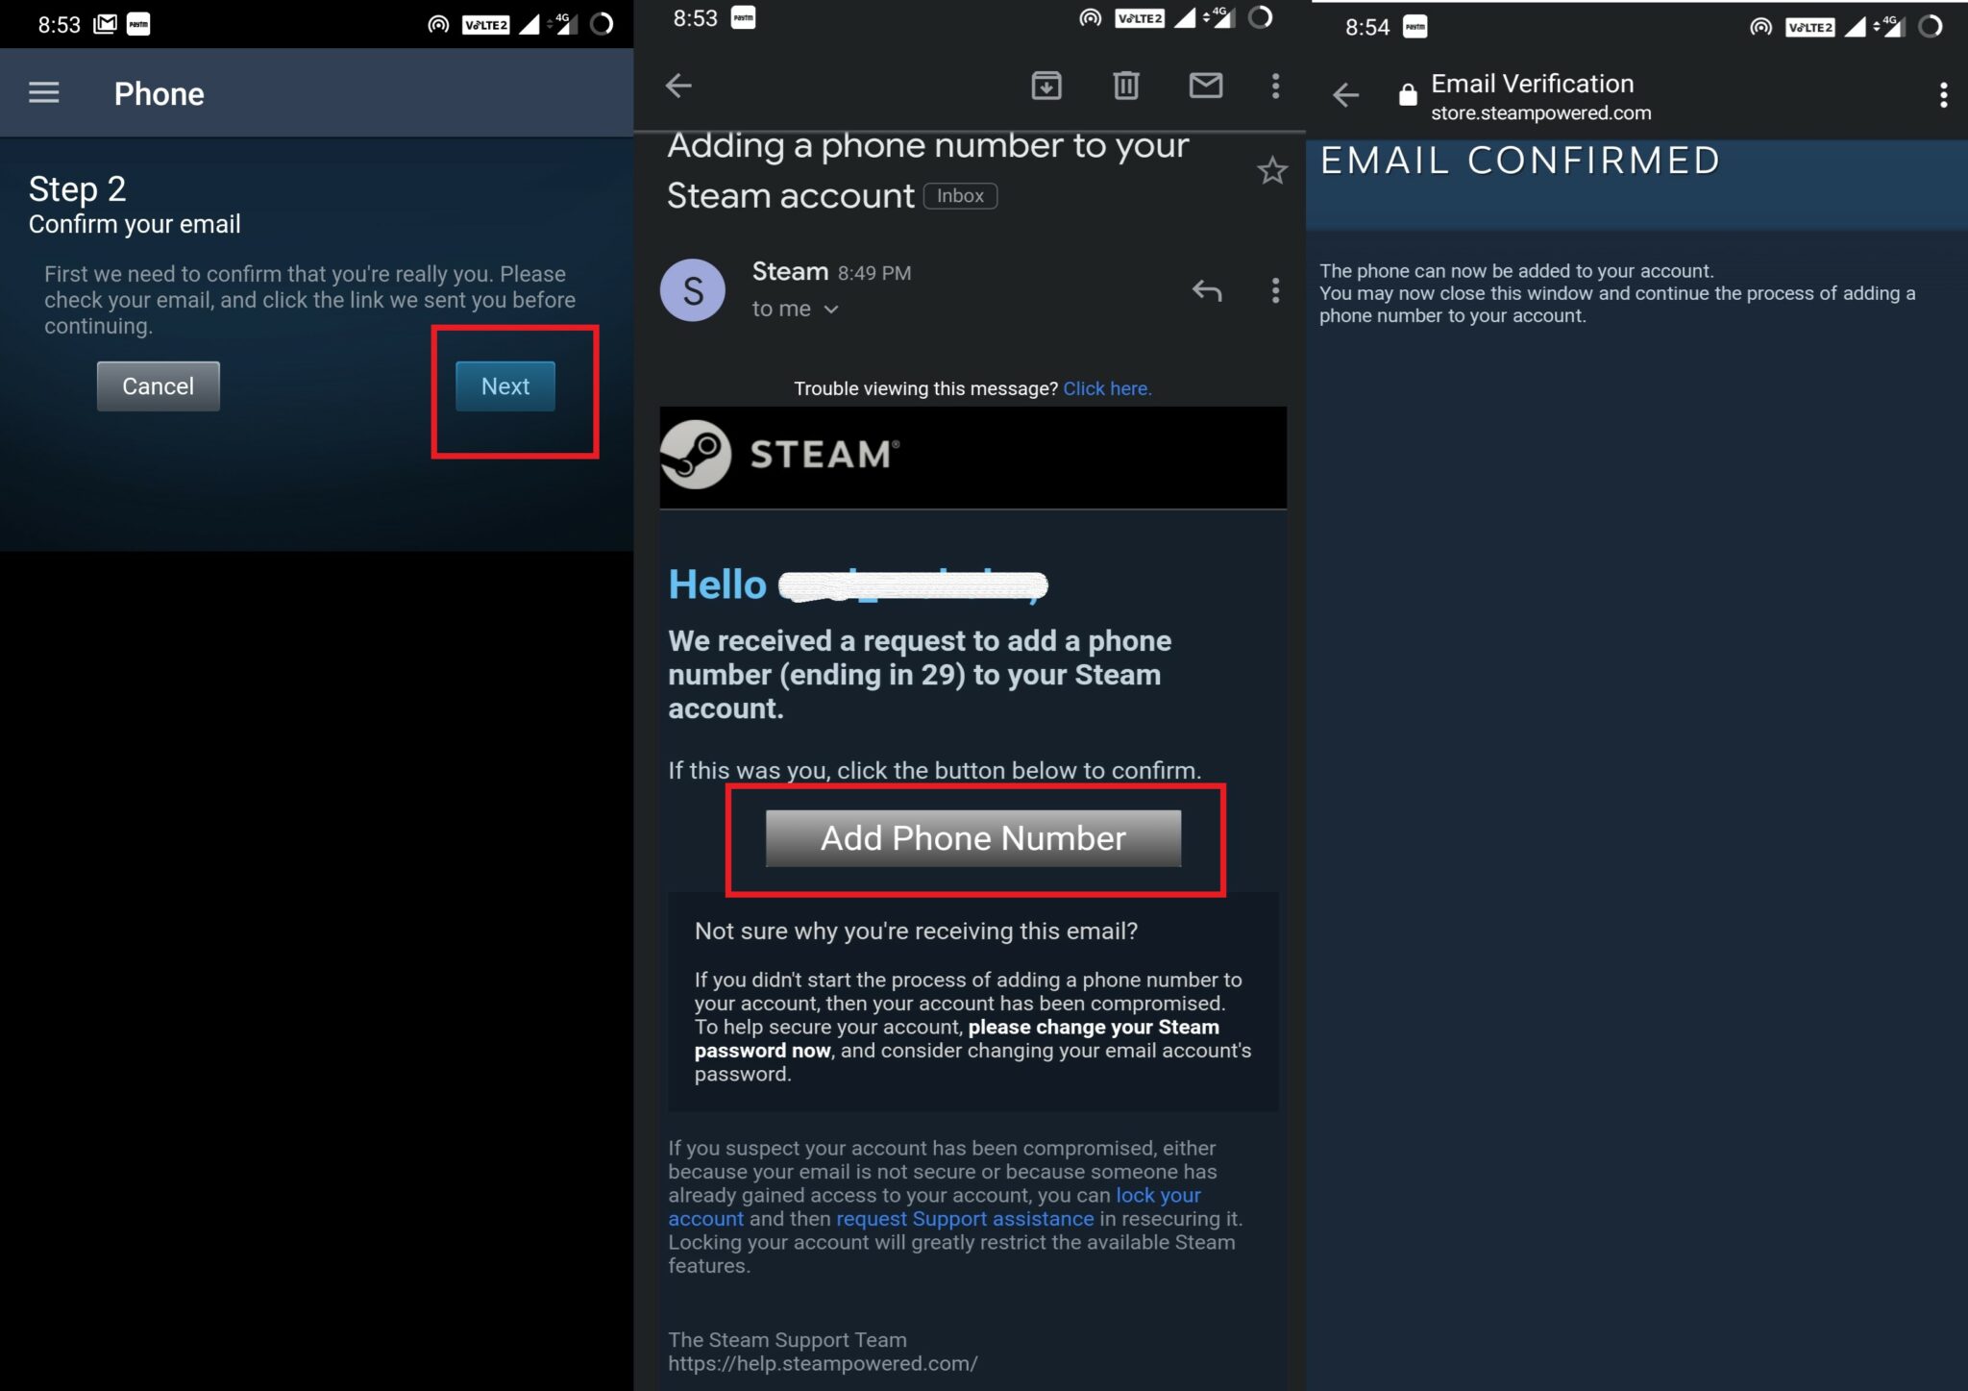This screenshot has width=1968, height=1391.
Task: Click the three-dot more options icon on email
Action: pyautogui.click(x=1274, y=86)
